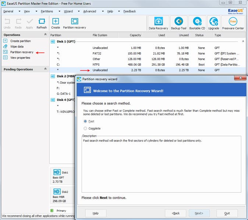Click the wizard Help button

[x=96, y=213]
